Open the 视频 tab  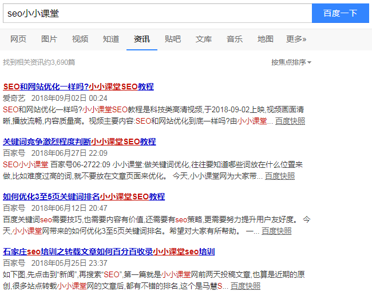[x=80, y=39]
